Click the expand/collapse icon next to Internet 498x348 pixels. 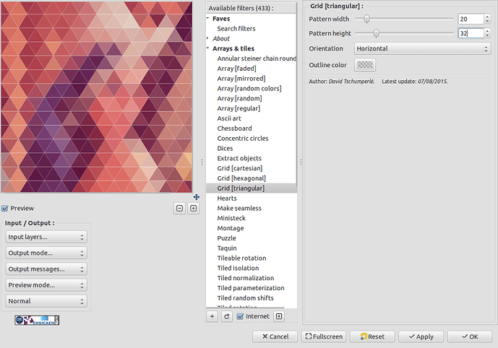pos(279,316)
